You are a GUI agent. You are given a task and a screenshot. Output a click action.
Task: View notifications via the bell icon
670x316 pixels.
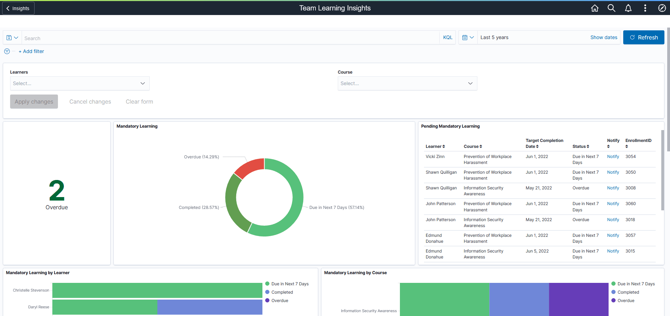628,8
